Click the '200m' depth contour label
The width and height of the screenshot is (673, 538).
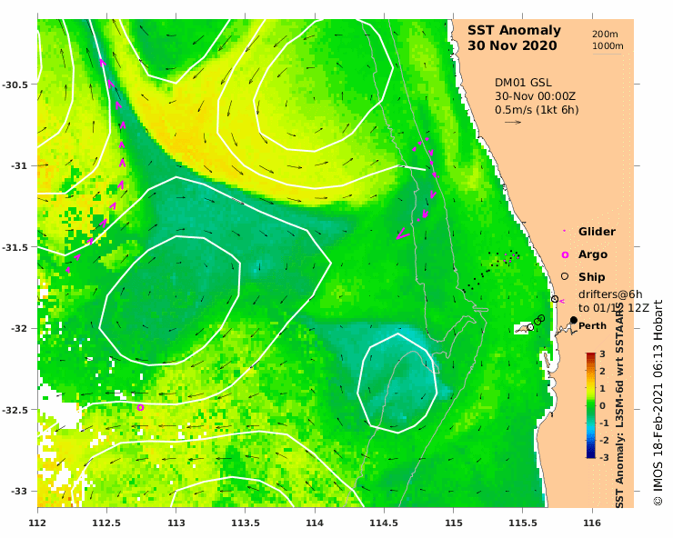[605, 35]
